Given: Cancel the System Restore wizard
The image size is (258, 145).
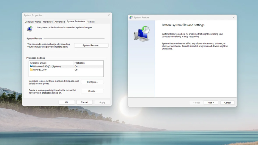Looking at the screenshot, I should point(227,103).
